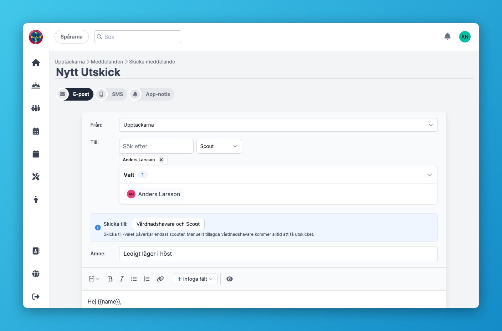Insert a bulleted list
The width and height of the screenshot is (502, 331).
134,279
